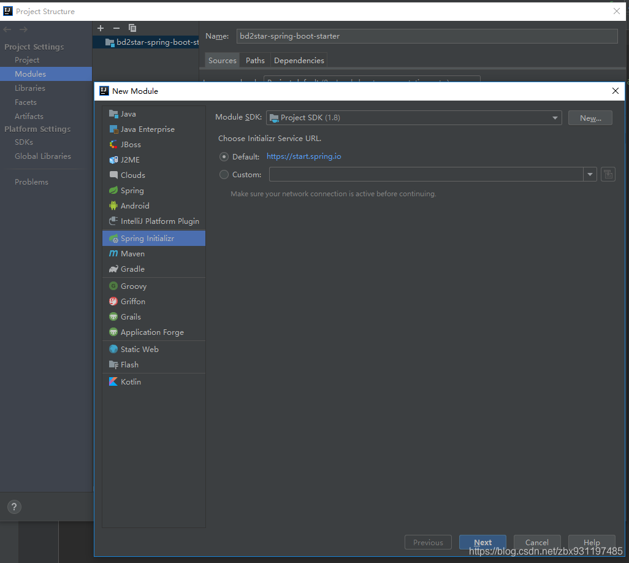Click the Next button
Screen dimensions: 629x563
pyautogui.click(x=482, y=543)
